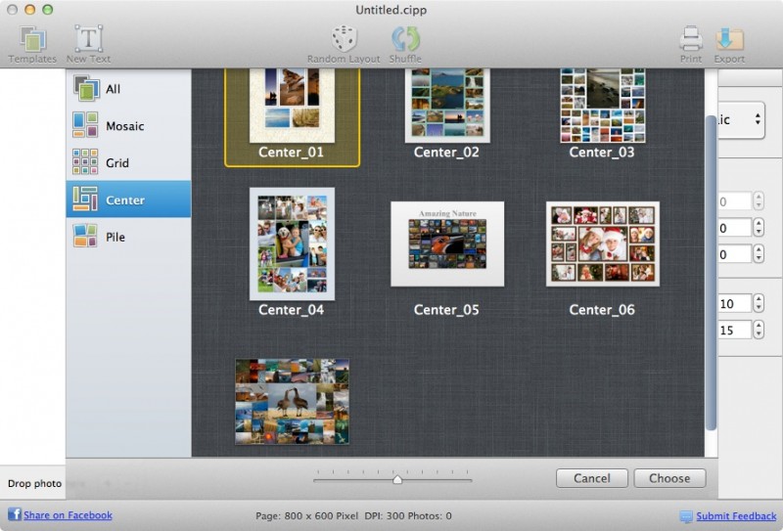
Task: Click stepper arrows beside value 10
Action: 759,304
